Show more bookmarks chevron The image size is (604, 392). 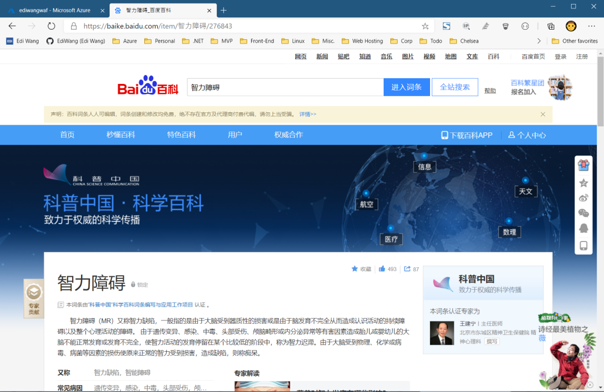click(539, 41)
